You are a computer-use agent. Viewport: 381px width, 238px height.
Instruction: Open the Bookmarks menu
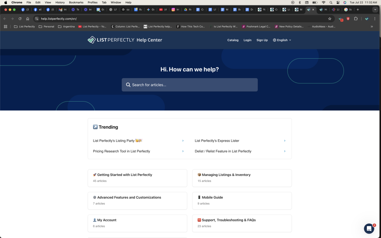click(76, 3)
